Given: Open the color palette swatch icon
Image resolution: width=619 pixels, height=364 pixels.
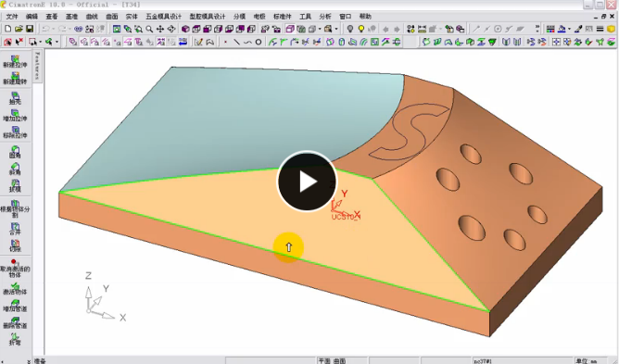Looking at the screenshot, I should 550,29.
